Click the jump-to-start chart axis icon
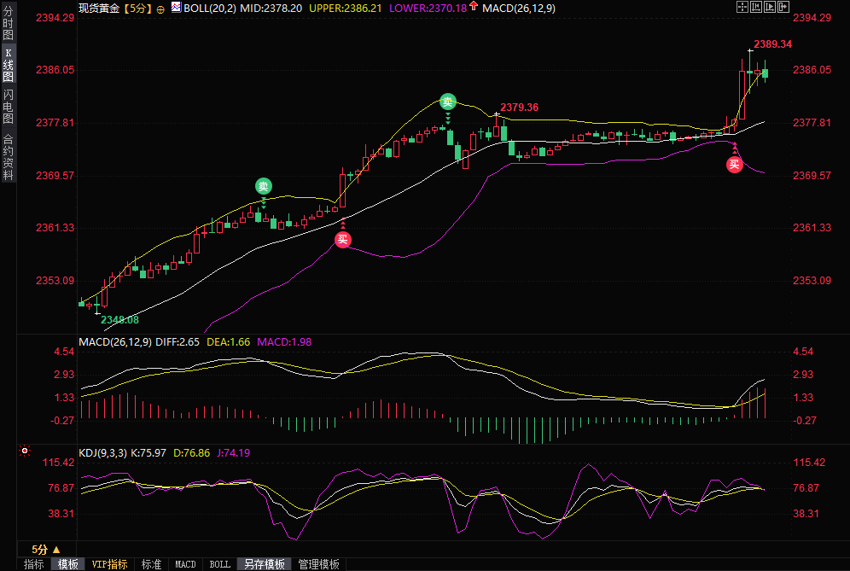 (x=756, y=7)
